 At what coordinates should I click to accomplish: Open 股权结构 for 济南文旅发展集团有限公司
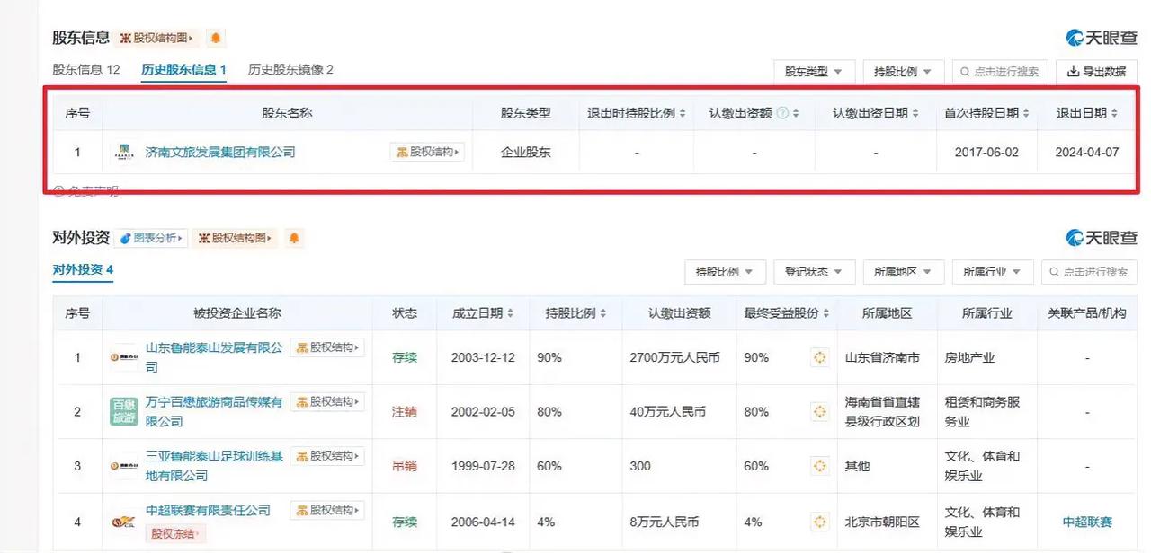pos(427,153)
